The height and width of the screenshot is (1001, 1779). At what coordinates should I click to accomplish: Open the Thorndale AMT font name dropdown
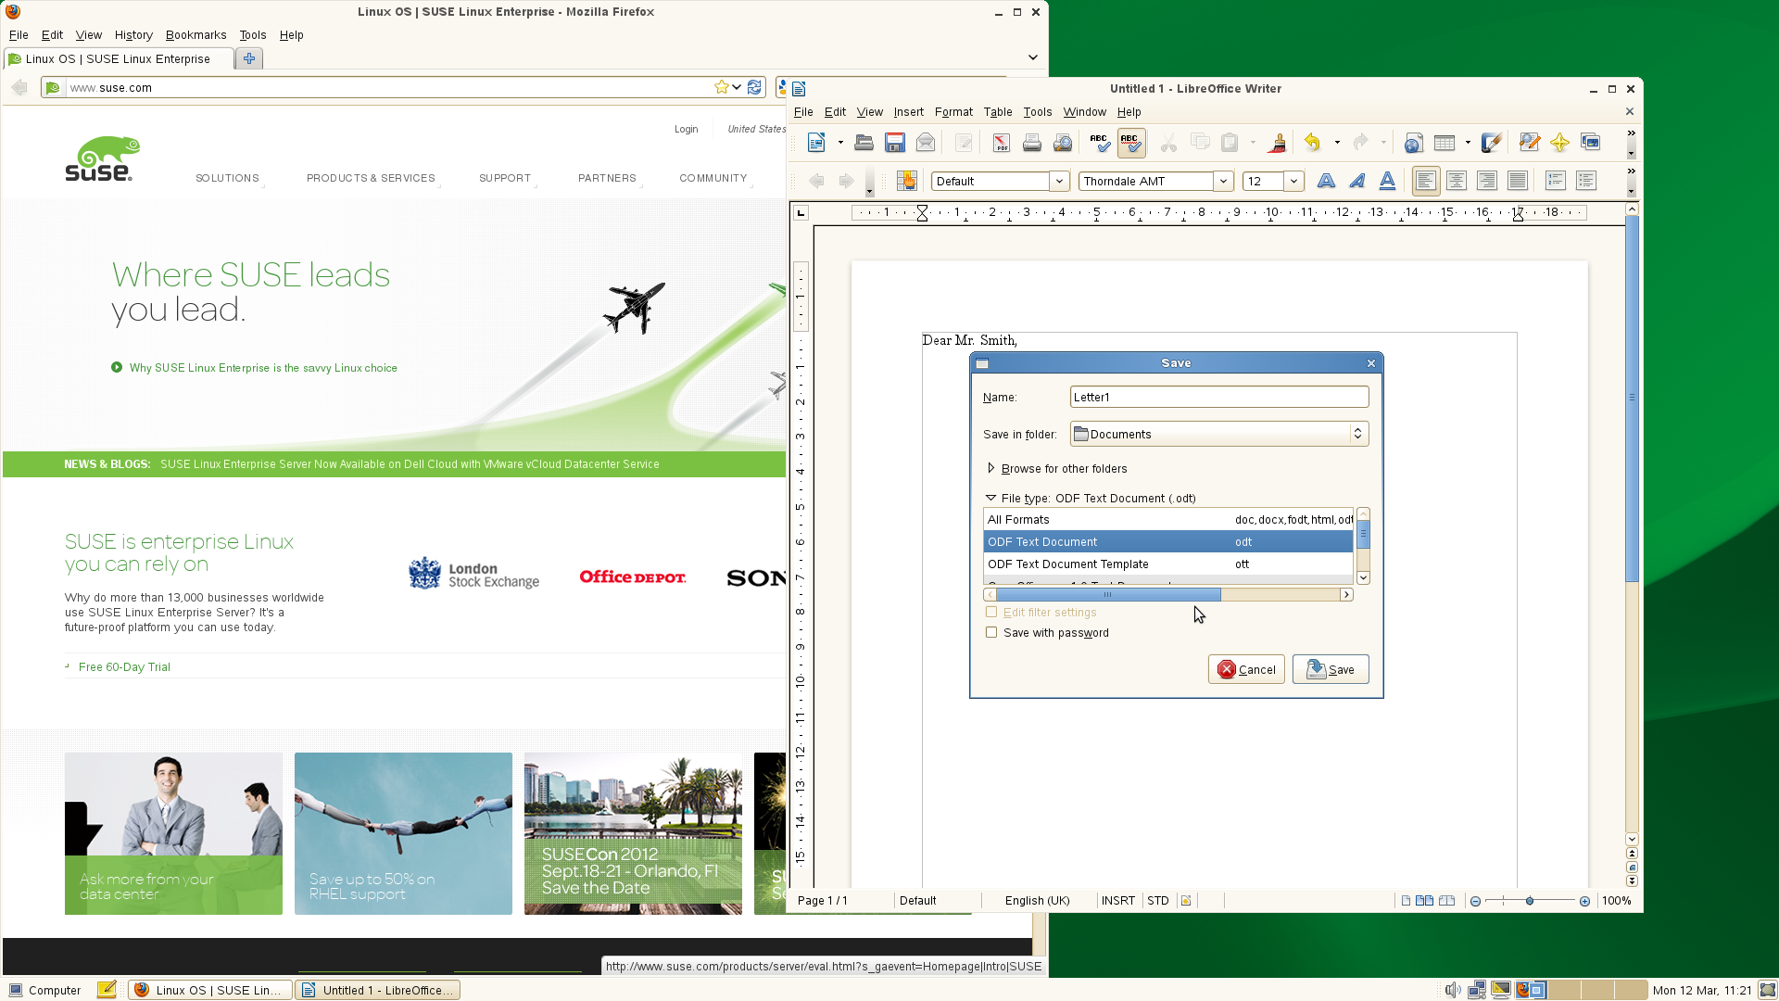click(x=1223, y=181)
